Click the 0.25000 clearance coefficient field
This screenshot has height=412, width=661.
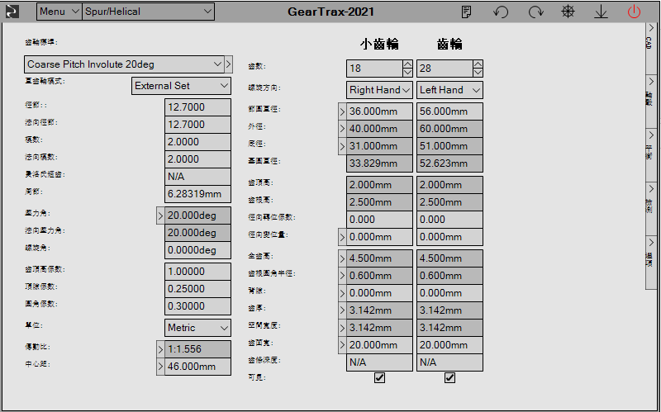click(197, 289)
